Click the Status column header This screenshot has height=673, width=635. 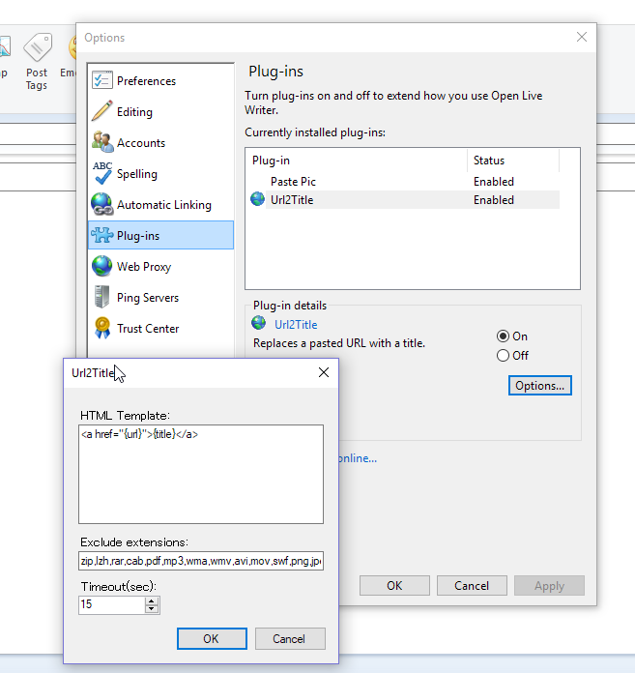489,161
